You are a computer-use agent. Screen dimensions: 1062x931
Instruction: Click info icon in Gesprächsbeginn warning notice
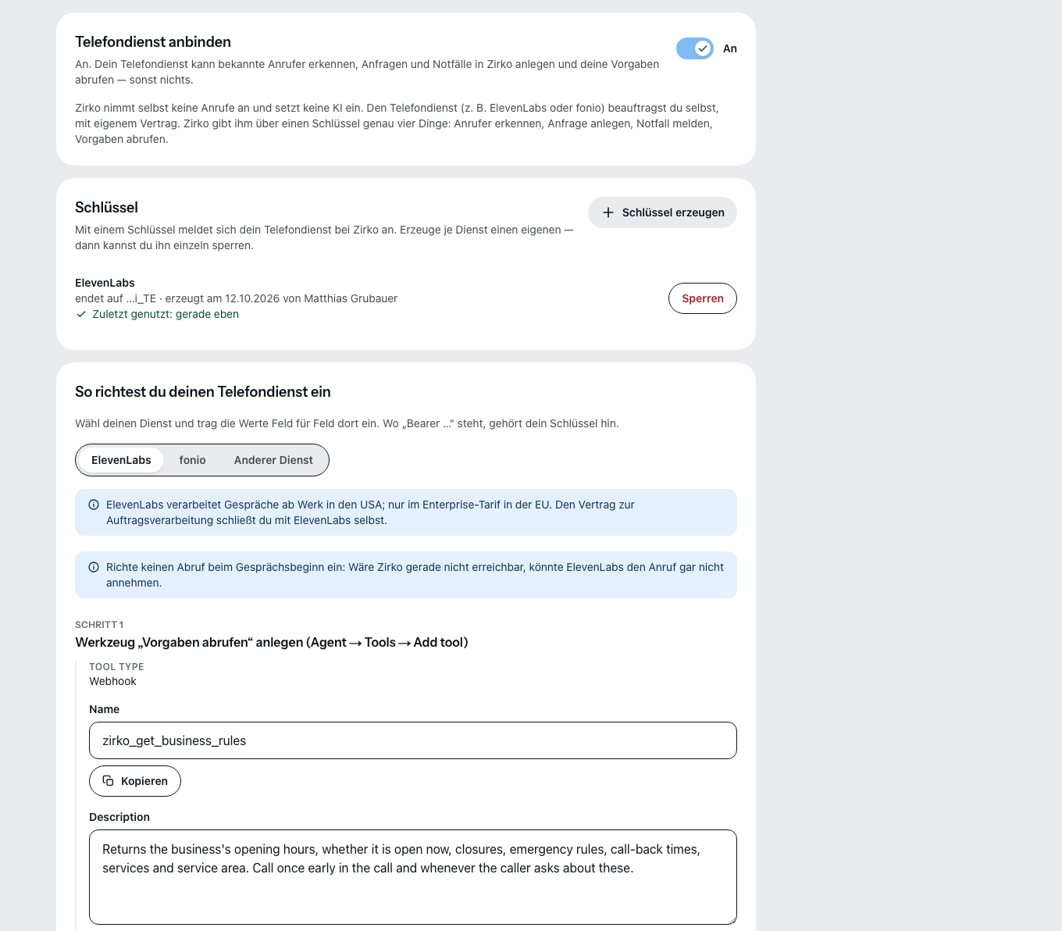coord(94,567)
